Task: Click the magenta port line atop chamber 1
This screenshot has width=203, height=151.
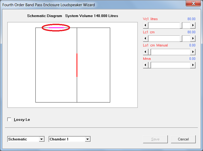Action: (56, 28)
